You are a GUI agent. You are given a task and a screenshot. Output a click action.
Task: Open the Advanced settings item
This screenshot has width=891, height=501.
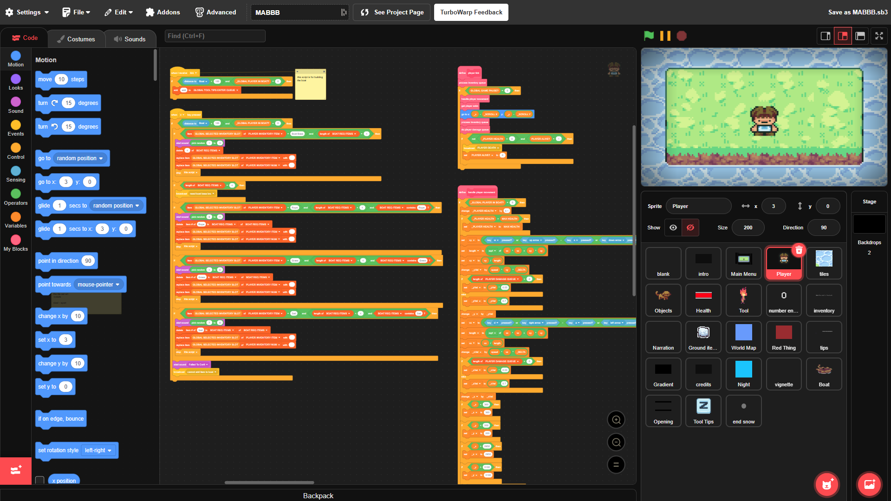(x=216, y=12)
